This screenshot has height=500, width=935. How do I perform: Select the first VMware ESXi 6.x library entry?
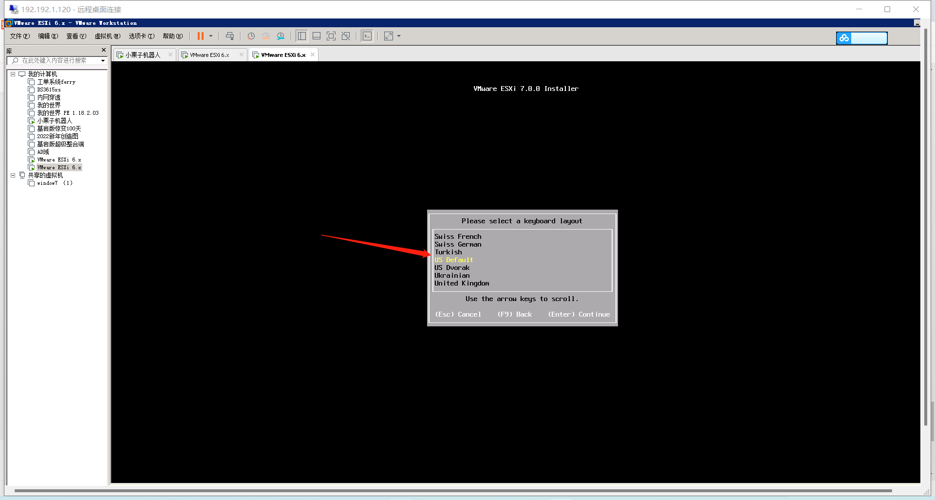(x=59, y=160)
